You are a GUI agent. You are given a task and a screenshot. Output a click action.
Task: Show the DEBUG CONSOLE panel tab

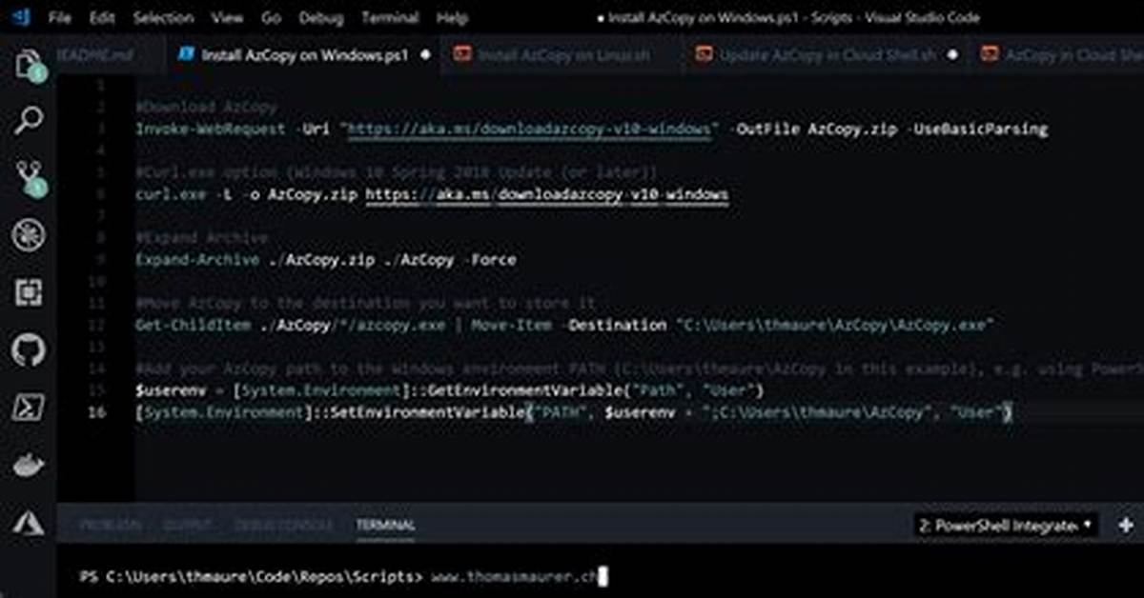coord(283,526)
